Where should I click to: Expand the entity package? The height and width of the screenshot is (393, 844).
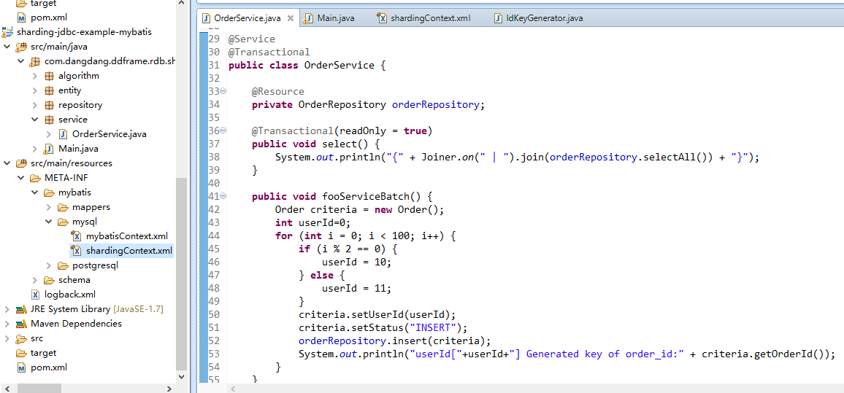point(35,90)
